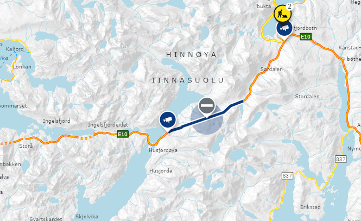The image size is (361, 221).
Task: Click the Husjordøya place label
Action: click(163, 150)
